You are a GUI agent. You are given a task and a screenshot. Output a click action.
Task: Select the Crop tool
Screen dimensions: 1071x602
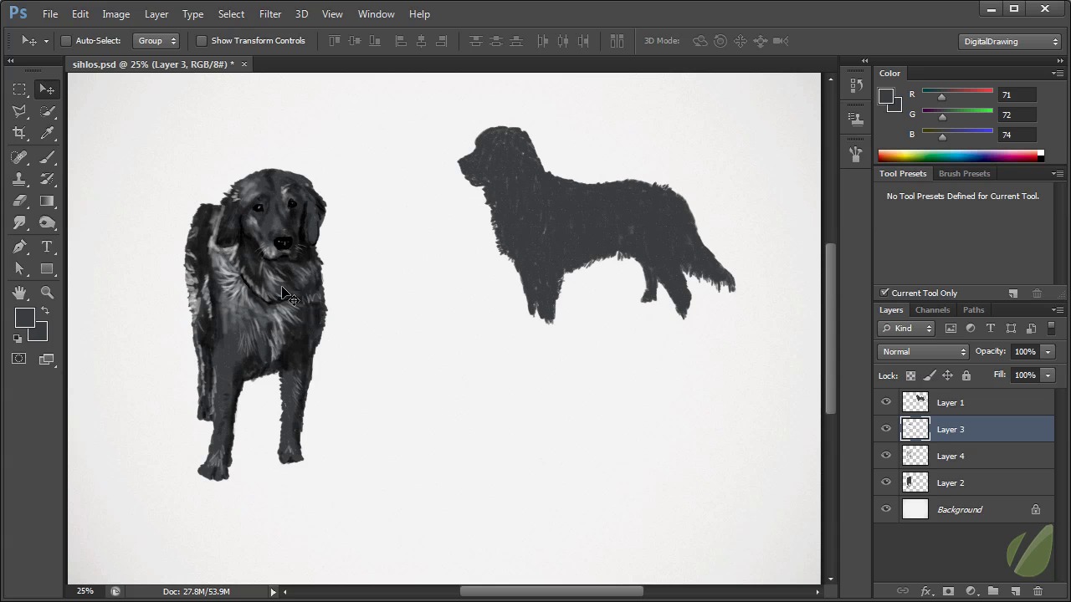tap(19, 134)
